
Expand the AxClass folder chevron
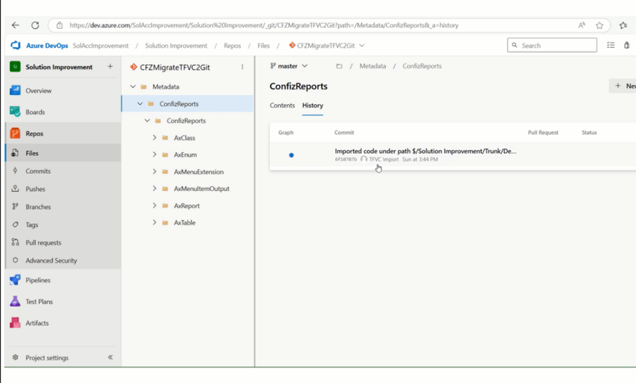click(x=155, y=138)
